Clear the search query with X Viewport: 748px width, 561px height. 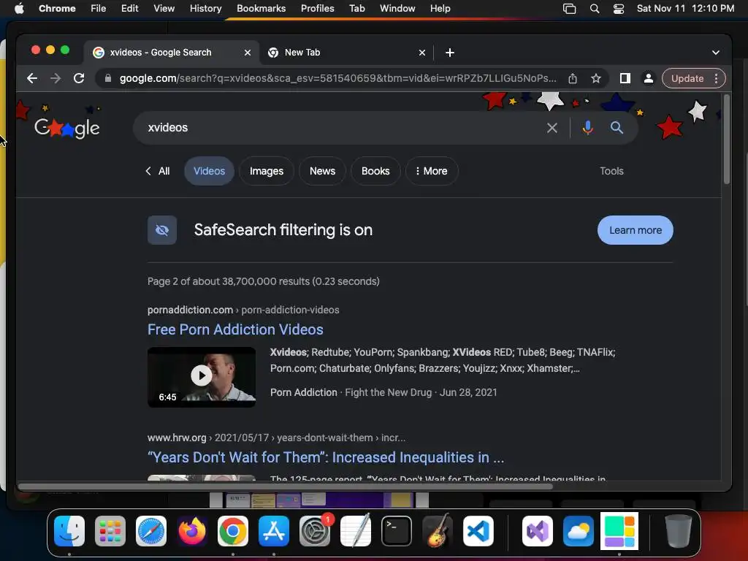(x=552, y=127)
